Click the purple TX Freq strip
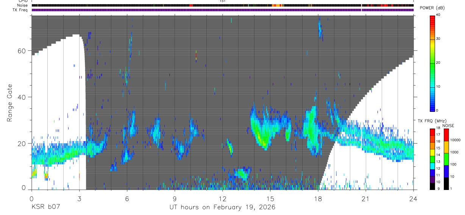The image size is (465, 215). (x=223, y=10)
